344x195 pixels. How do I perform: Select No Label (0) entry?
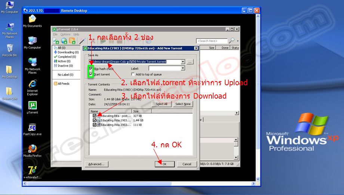(x=65, y=75)
